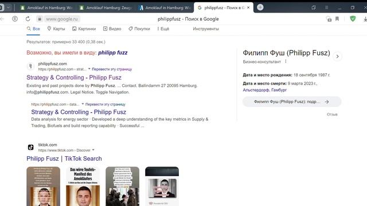Reload the page with the refresh icon

pyautogui.click(x=28, y=19)
